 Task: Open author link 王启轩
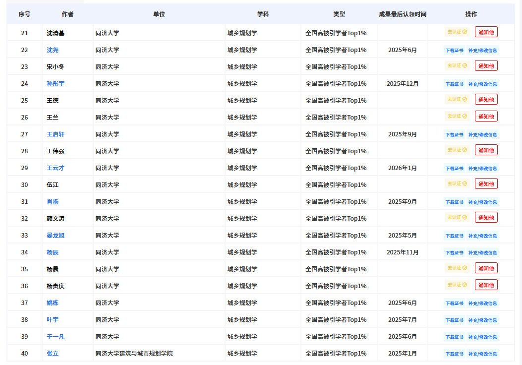(x=55, y=134)
